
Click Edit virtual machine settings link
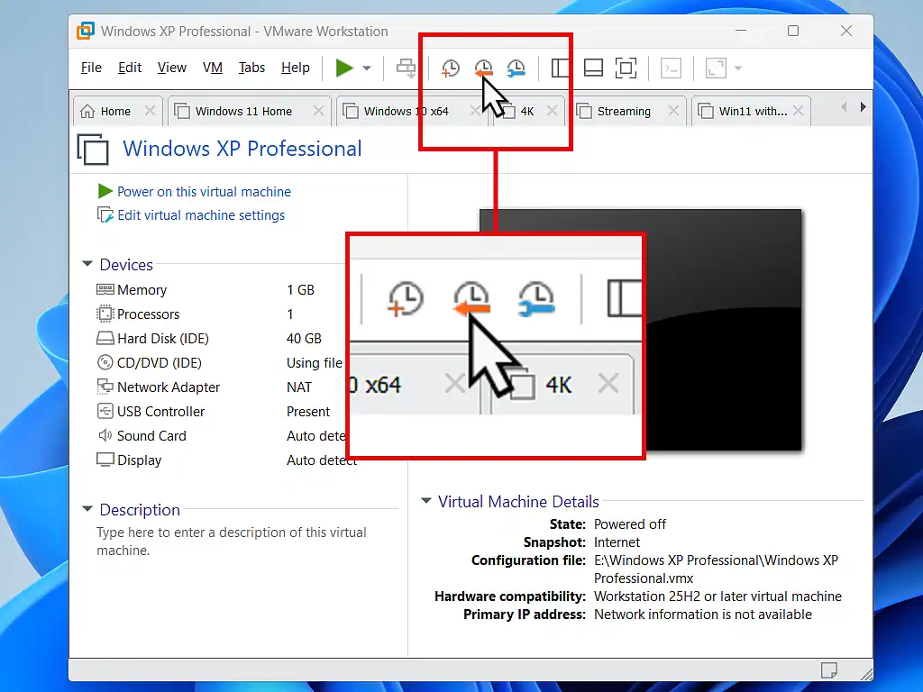(x=201, y=215)
